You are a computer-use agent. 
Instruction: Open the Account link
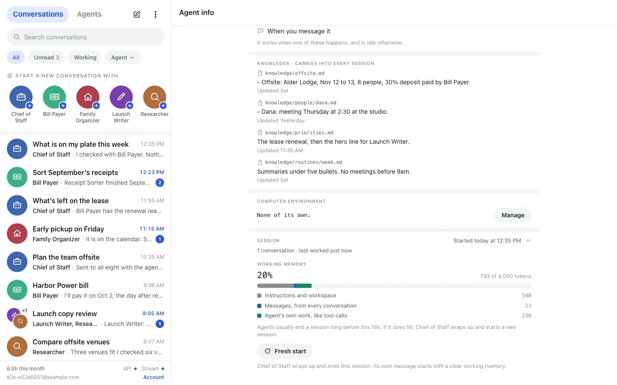point(154,377)
